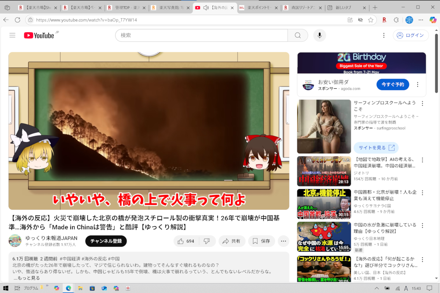Open Edge settings and more menu

(422, 20)
